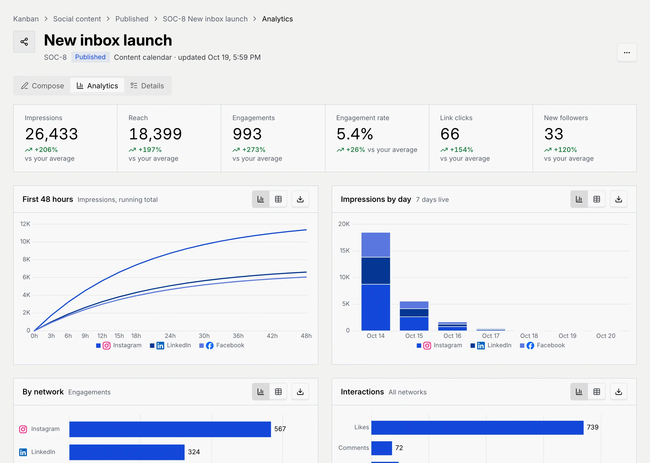This screenshot has width=650, height=463.
Task: Download the Interactions chart
Action: tap(618, 392)
